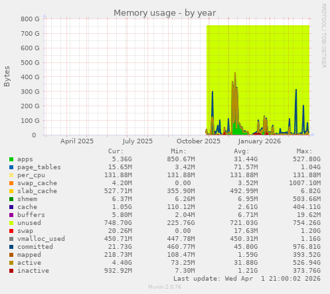The width and height of the screenshot is (330, 294).
Task: Click the 'April 2025' x-axis label
Action: click(x=77, y=141)
